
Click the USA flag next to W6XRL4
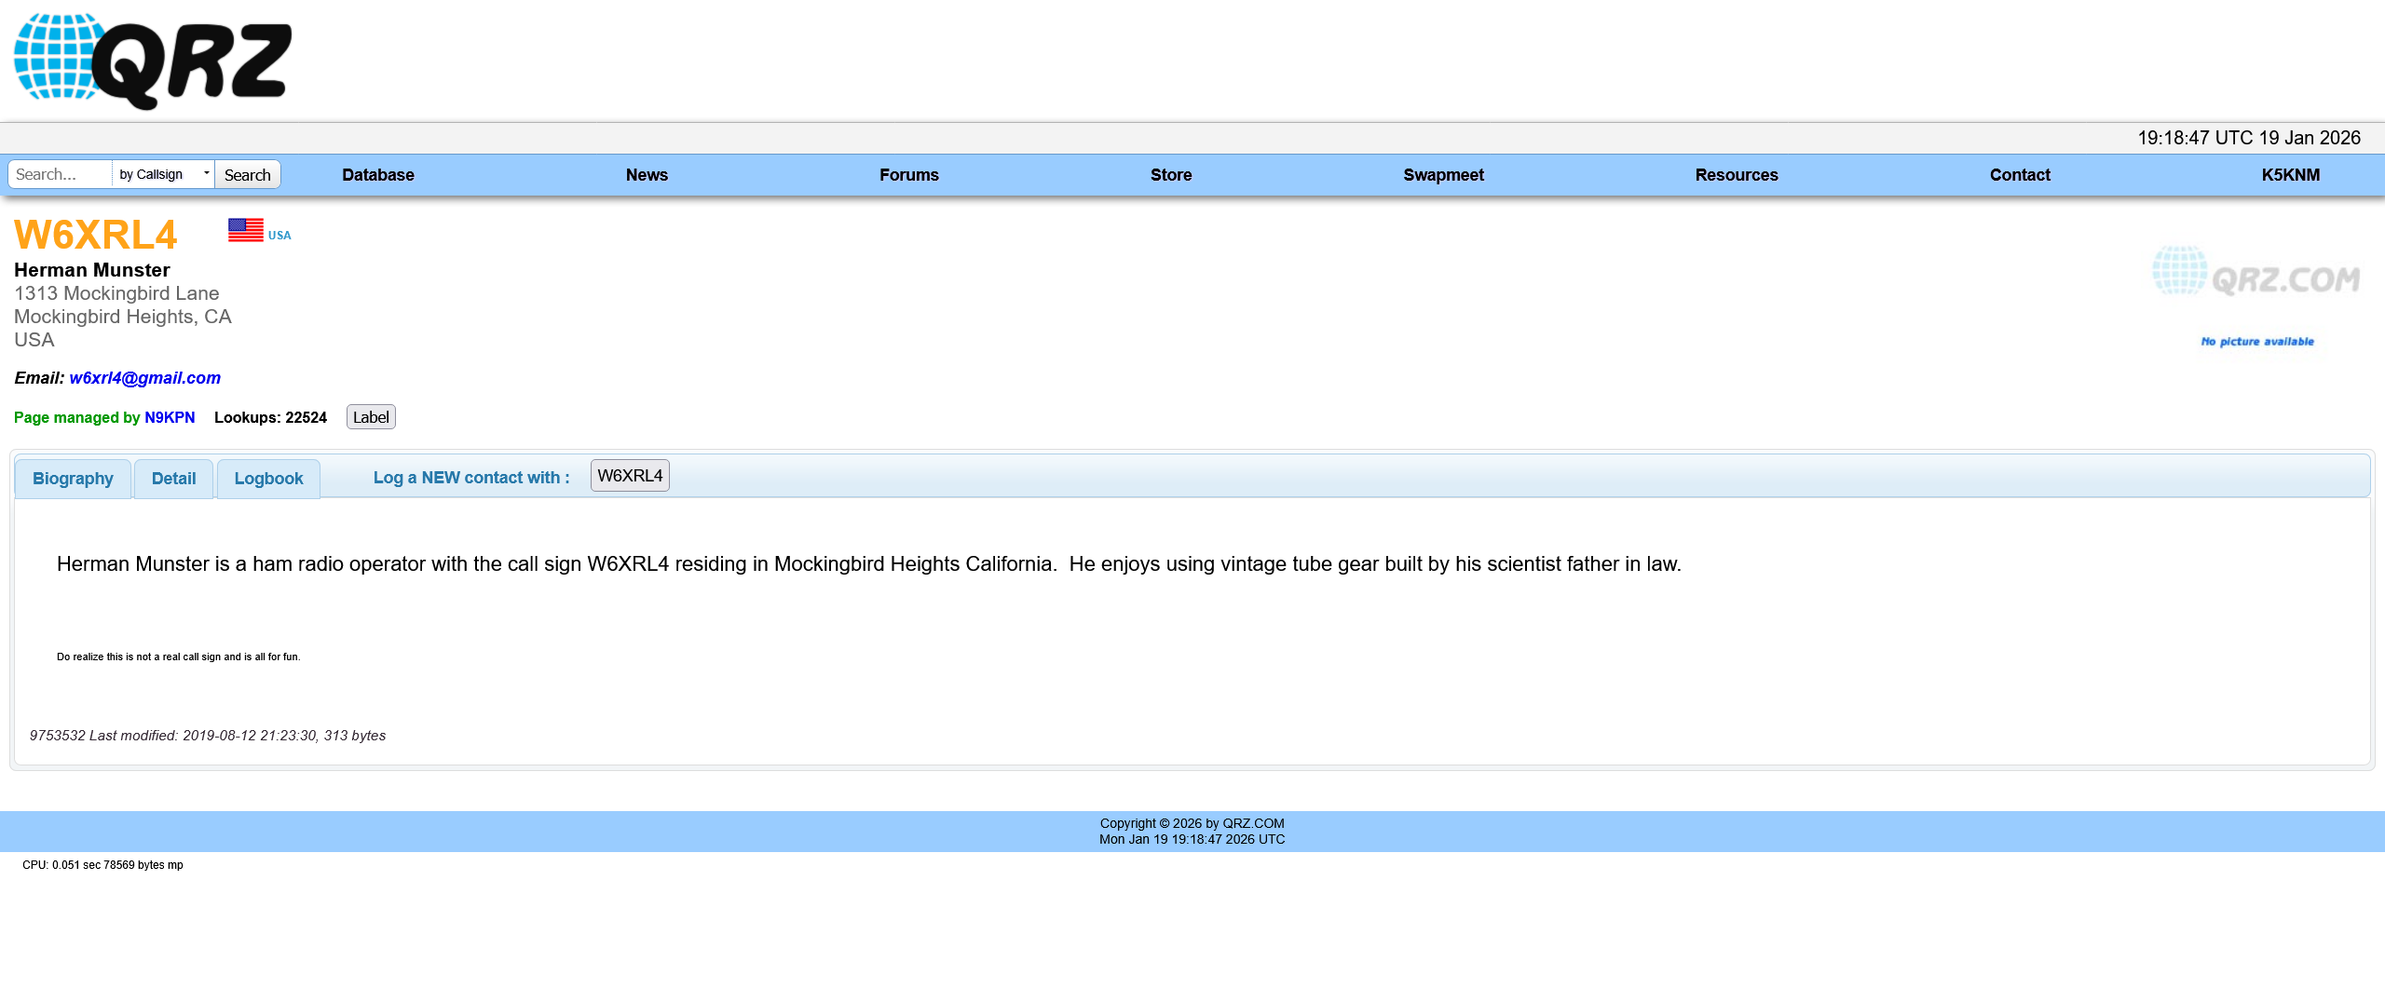(x=245, y=230)
